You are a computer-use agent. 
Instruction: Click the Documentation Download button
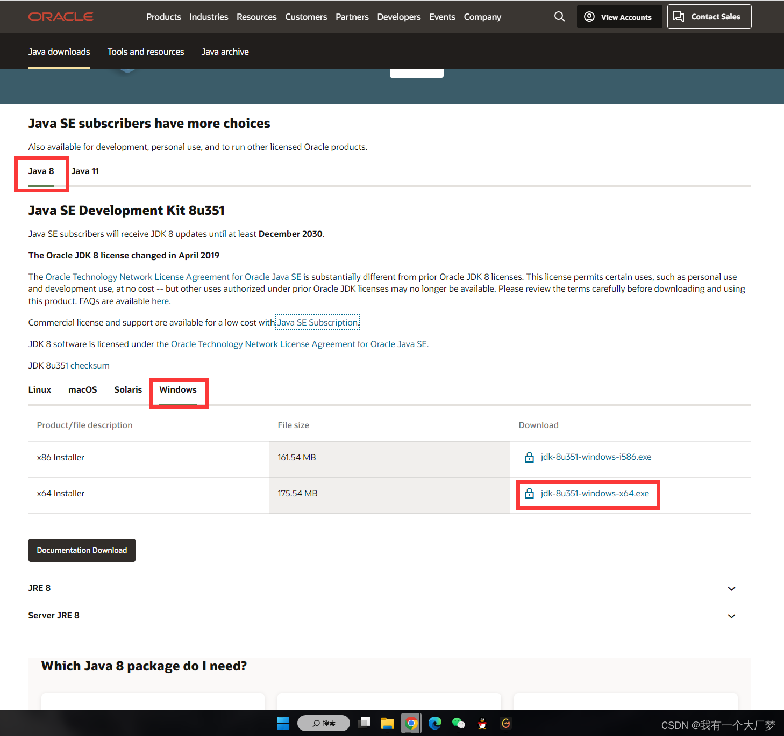point(82,550)
